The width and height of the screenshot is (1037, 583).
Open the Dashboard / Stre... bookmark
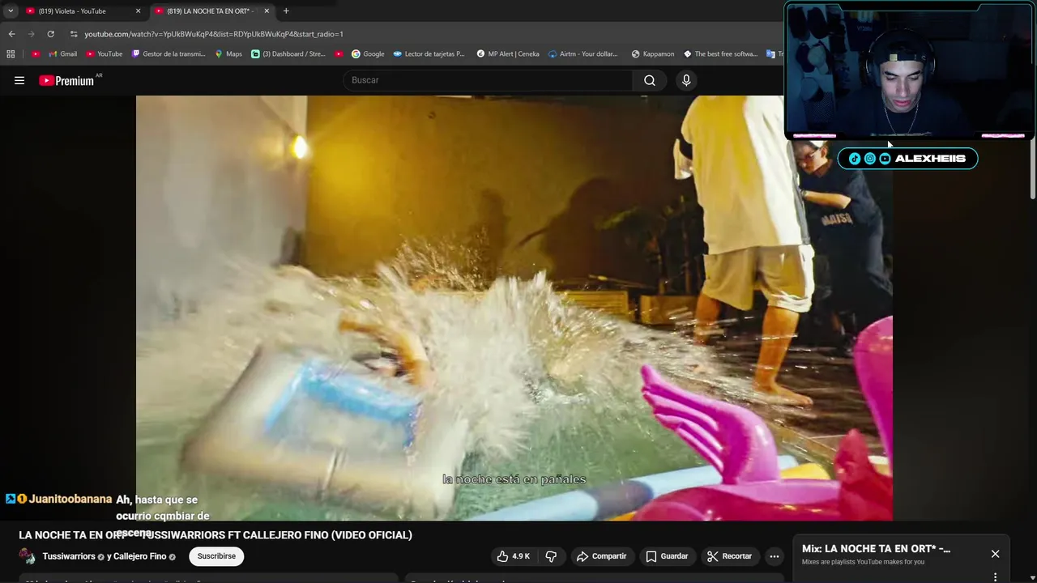(288, 54)
